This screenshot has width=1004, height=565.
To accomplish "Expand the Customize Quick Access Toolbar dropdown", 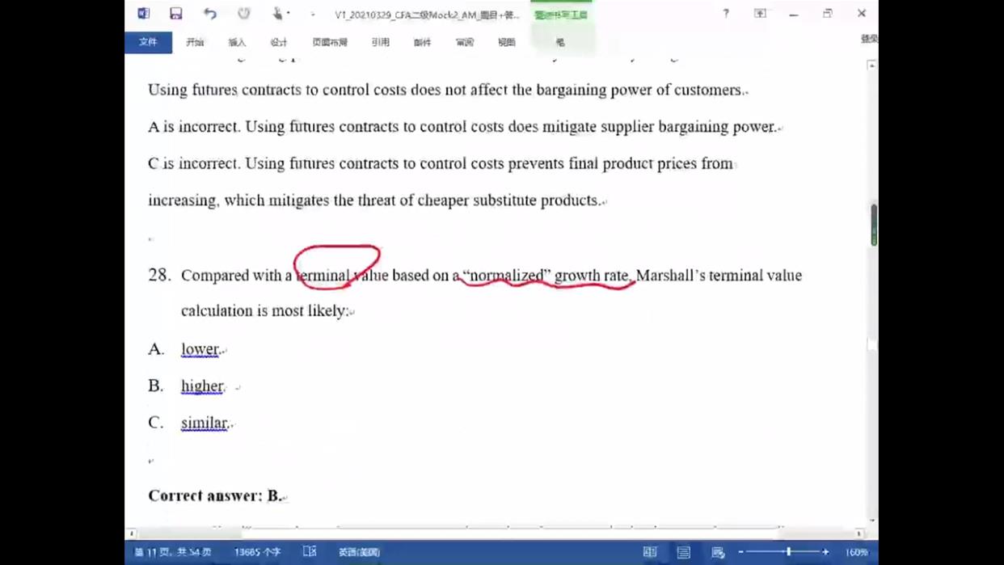I will click(313, 15).
